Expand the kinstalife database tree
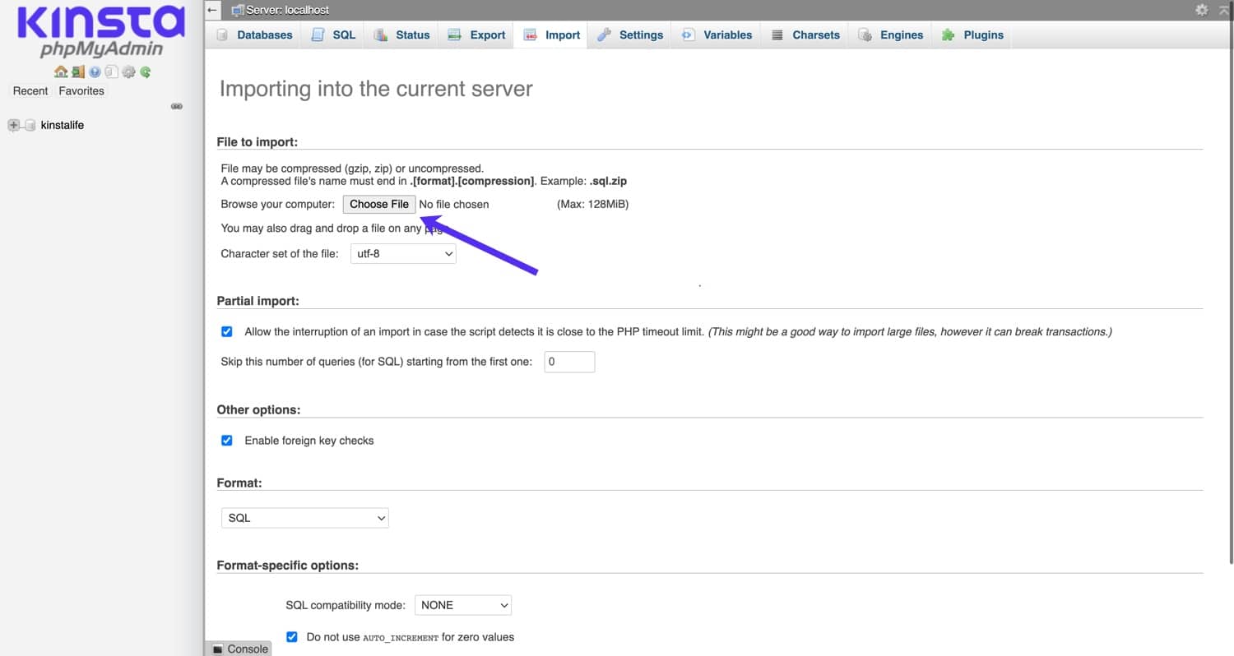The width and height of the screenshot is (1234, 656). (13, 125)
